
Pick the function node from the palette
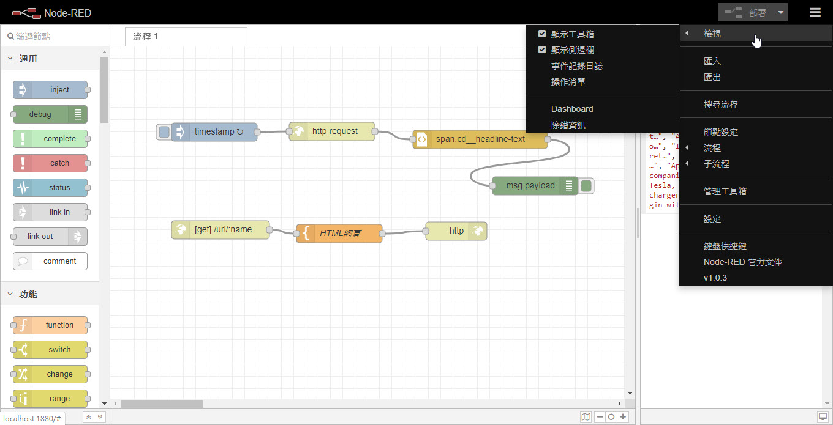[51, 325]
